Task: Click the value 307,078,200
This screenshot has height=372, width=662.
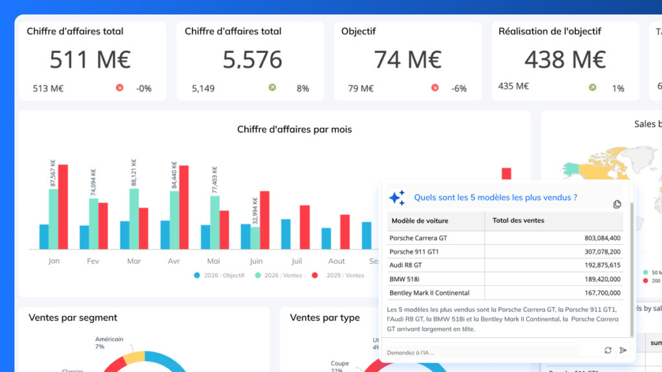Action: click(x=603, y=252)
